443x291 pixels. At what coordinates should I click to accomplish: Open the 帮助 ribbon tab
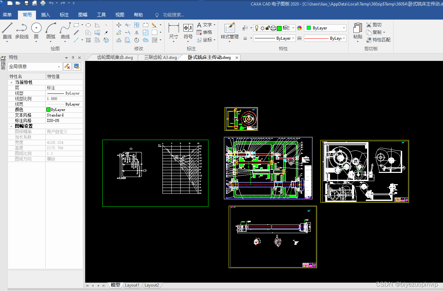tap(138, 15)
